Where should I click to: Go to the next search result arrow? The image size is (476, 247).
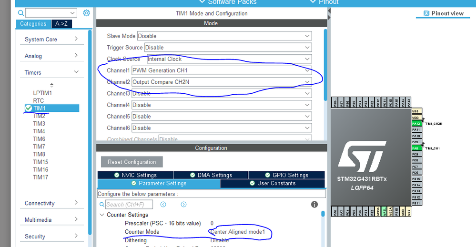pyautogui.click(x=183, y=204)
